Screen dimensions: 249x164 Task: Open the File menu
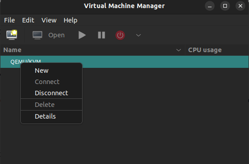coord(9,20)
